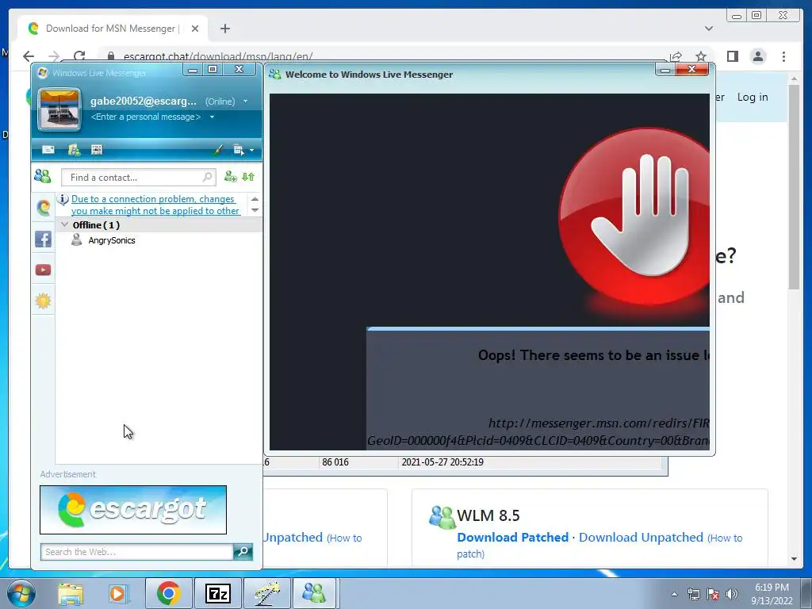Click the Enter a personal message field
This screenshot has width=812, height=609.
pos(146,117)
